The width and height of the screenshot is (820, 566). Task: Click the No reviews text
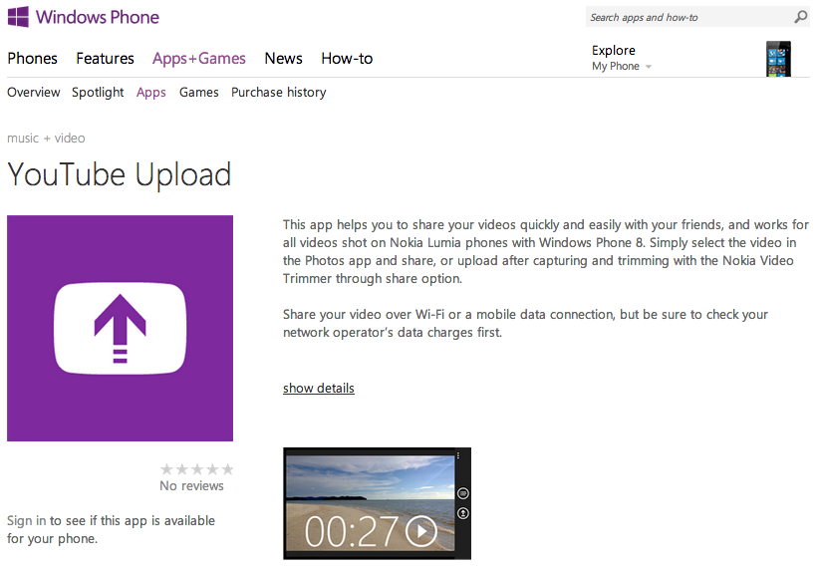click(191, 486)
